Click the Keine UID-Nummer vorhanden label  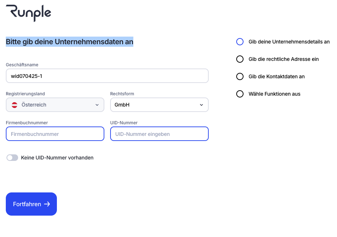pyautogui.click(x=57, y=158)
